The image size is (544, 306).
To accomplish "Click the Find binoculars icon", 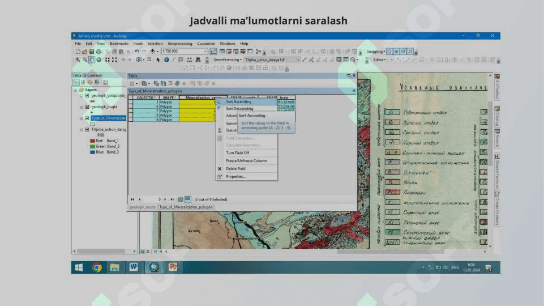I will (x=198, y=59).
